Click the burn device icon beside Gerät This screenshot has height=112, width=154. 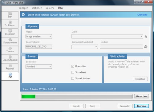coord(146,37)
